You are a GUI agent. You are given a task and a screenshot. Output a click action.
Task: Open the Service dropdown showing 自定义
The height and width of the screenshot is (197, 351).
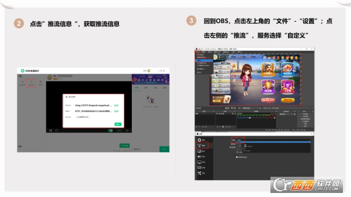pos(274,140)
